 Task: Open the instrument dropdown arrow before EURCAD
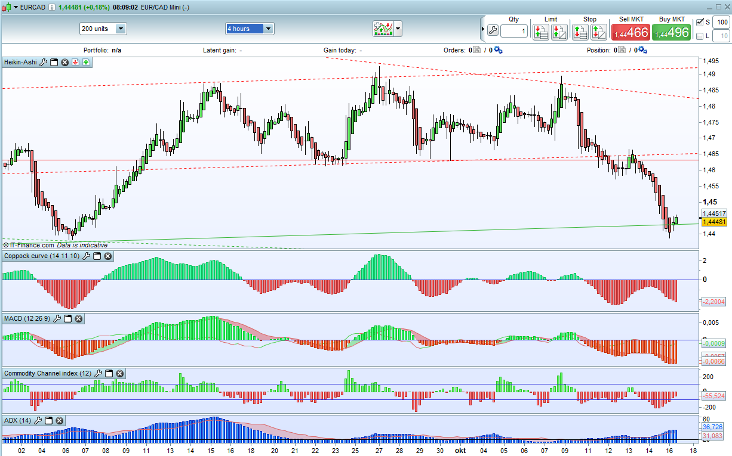[x=14, y=7]
